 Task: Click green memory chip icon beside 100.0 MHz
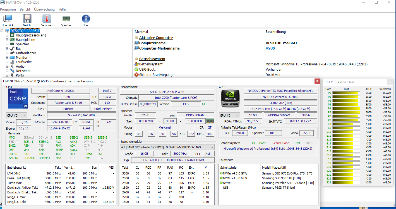210,121
